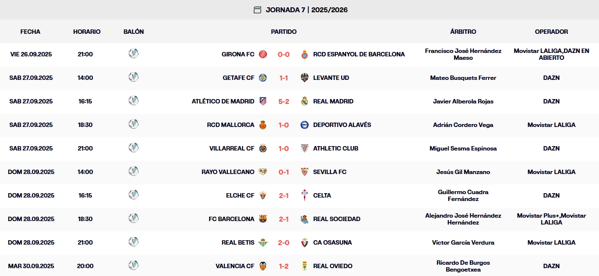
Task: Click the Sevilla FC crest icon
Action: pyautogui.click(x=304, y=172)
